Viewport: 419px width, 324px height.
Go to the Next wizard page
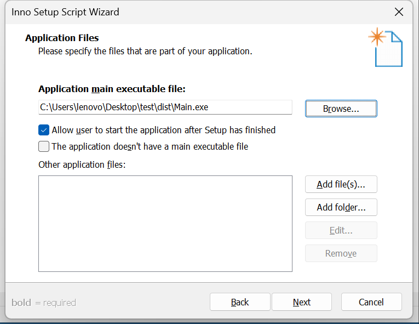(x=302, y=302)
